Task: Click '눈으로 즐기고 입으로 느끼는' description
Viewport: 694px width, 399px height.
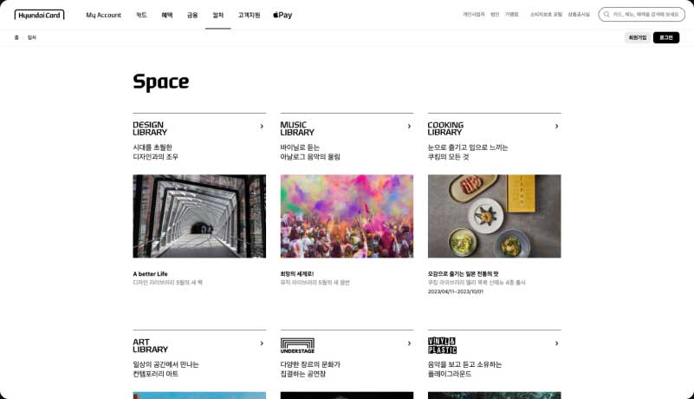Action: tap(468, 147)
